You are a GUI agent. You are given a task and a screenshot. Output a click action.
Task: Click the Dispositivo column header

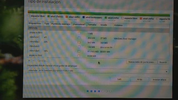(35, 23)
